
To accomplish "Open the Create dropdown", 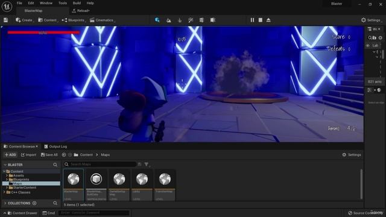I will pyautogui.click(x=24, y=20).
